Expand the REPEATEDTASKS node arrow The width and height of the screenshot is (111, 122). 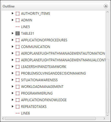(12, 106)
